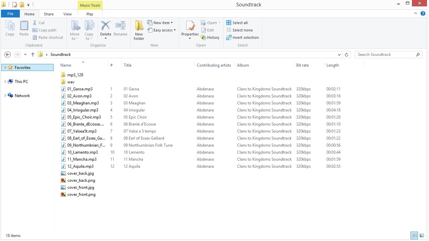The width and height of the screenshot is (429, 241).
Task: Switch to details view layout
Action: point(414,236)
